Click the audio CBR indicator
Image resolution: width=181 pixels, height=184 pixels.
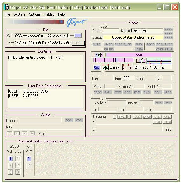tap(69, 120)
